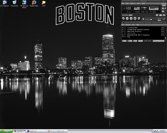Click the eject open-file button
Screen dimensions: 167x133
pos(157,15)
